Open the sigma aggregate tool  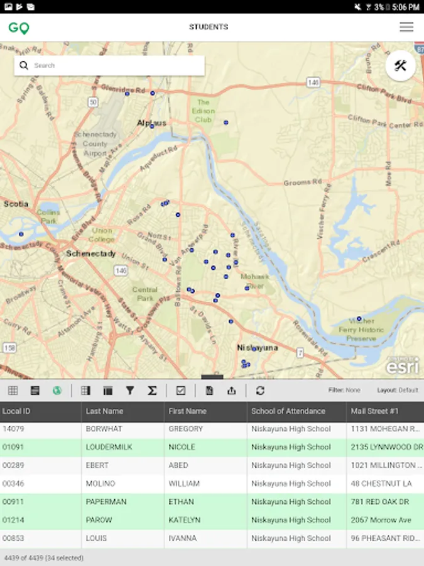(152, 391)
